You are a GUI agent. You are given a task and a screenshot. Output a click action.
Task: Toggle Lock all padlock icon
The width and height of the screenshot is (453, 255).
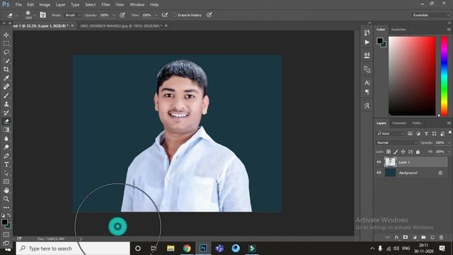(418, 152)
